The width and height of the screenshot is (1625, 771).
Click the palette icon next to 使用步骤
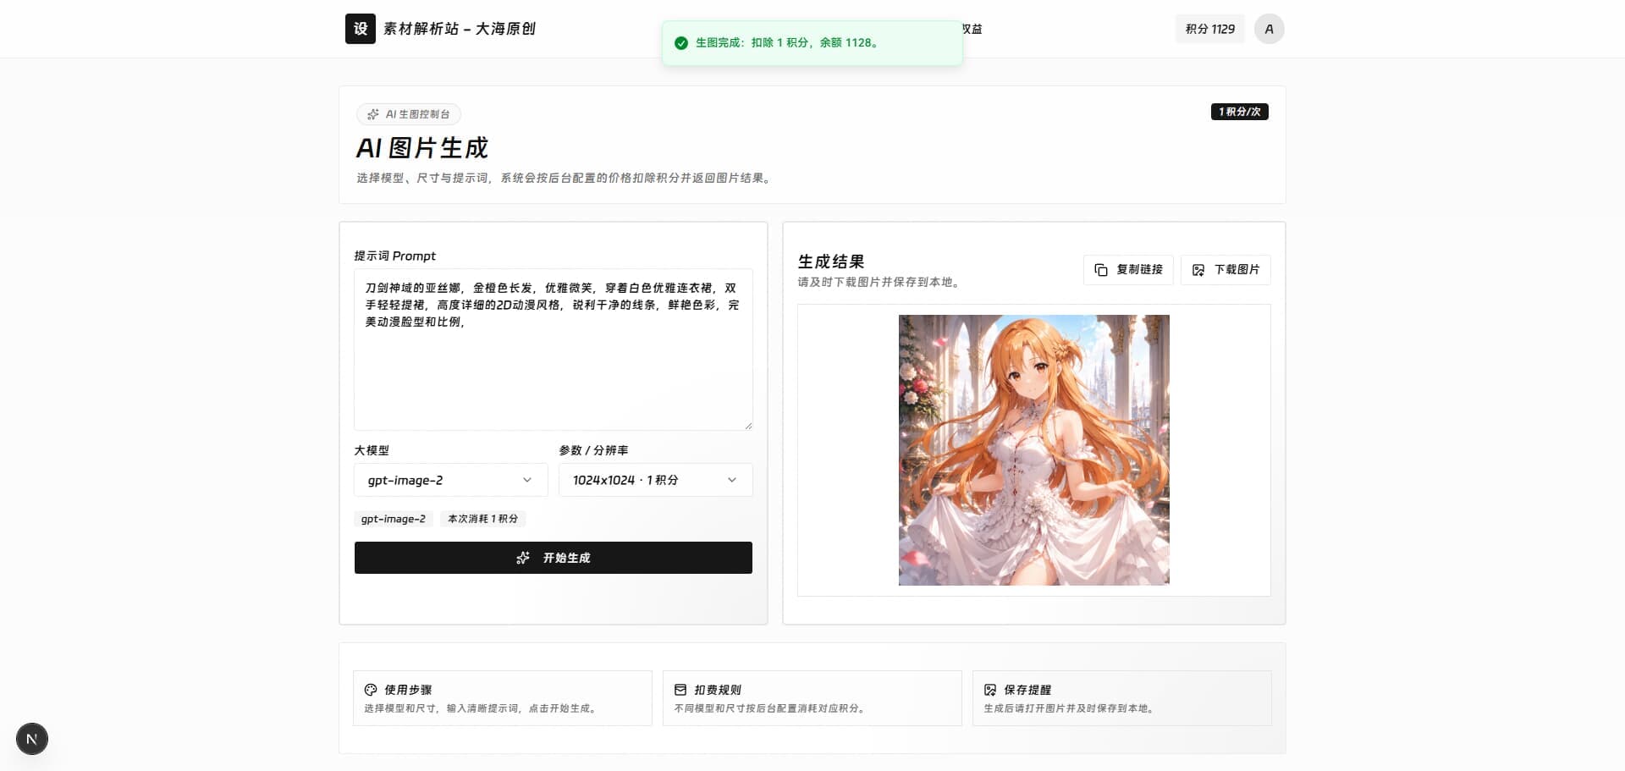(x=371, y=690)
